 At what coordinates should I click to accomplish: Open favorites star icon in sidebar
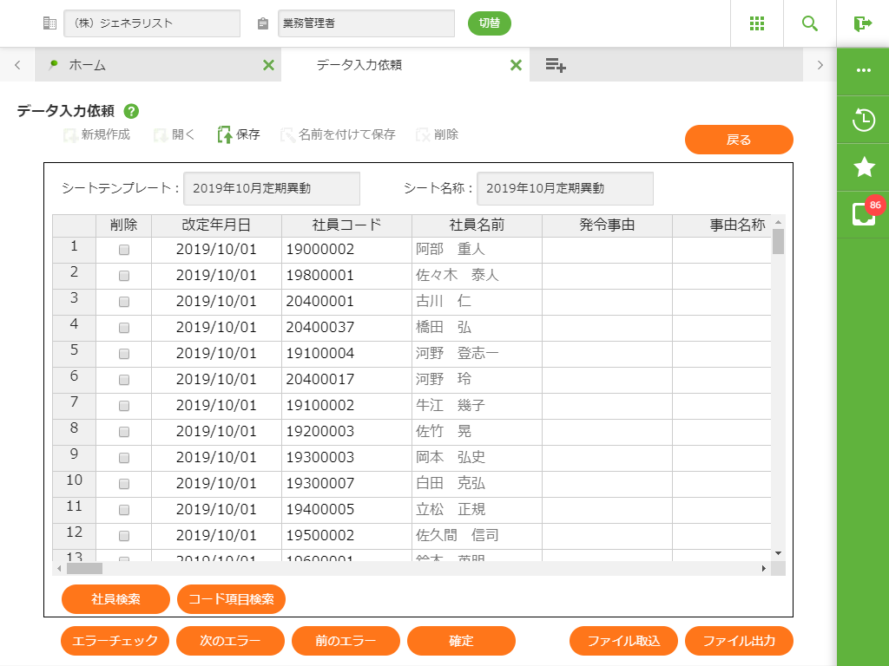[863, 167]
